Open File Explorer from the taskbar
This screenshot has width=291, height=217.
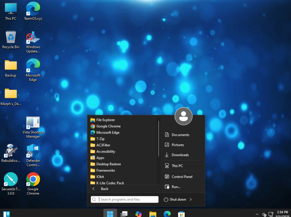(153, 214)
